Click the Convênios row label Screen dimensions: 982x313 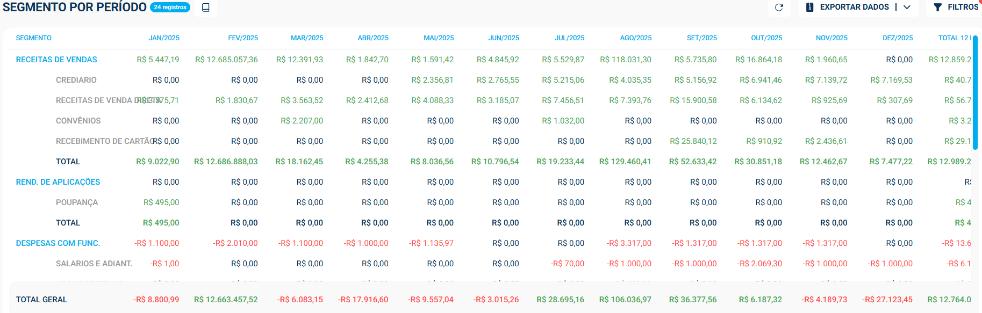tap(78, 121)
